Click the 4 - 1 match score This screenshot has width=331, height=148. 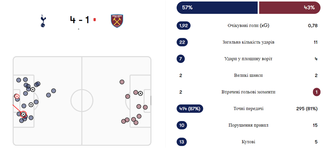(80, 20)
